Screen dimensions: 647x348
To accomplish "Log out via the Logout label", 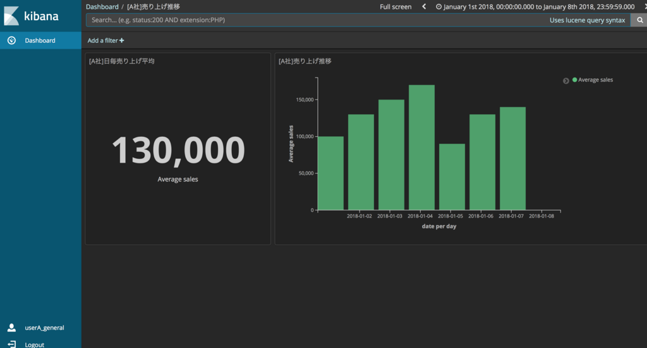I will pyautogui.click(x=34, y=345).
